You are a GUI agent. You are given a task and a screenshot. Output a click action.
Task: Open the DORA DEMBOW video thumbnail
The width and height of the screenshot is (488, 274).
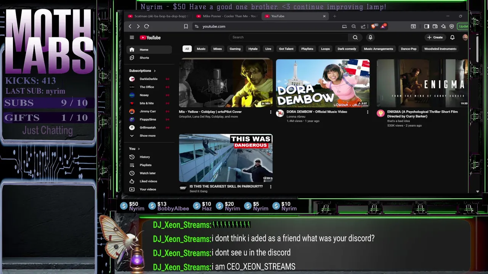[x=323, y=83]
